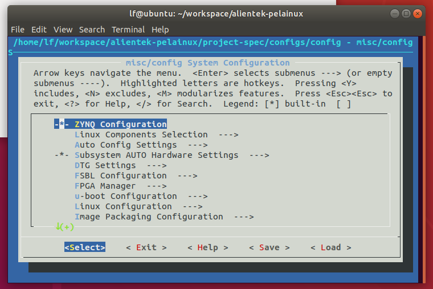Image resolution: width=433 pixels, height=289 pixels.
Task: Open FSBL Configuration submenu
Action: pos(136,176)
